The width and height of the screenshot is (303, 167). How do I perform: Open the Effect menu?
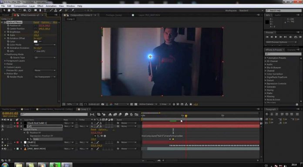click(40, 6)
